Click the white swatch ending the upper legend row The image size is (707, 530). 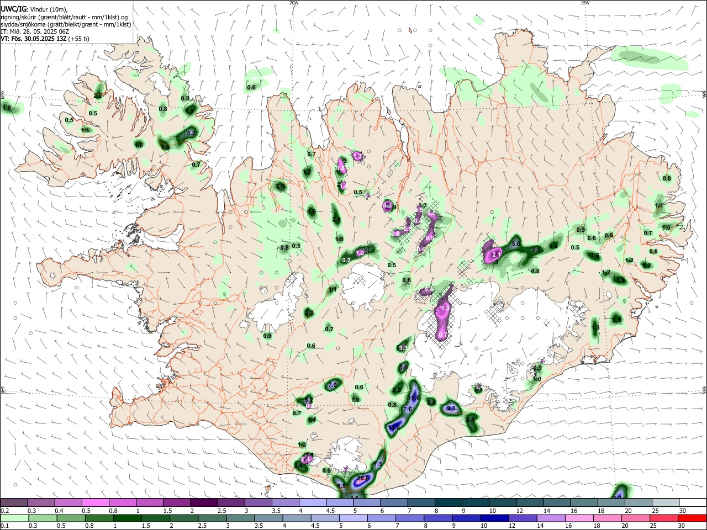[693, 502]
